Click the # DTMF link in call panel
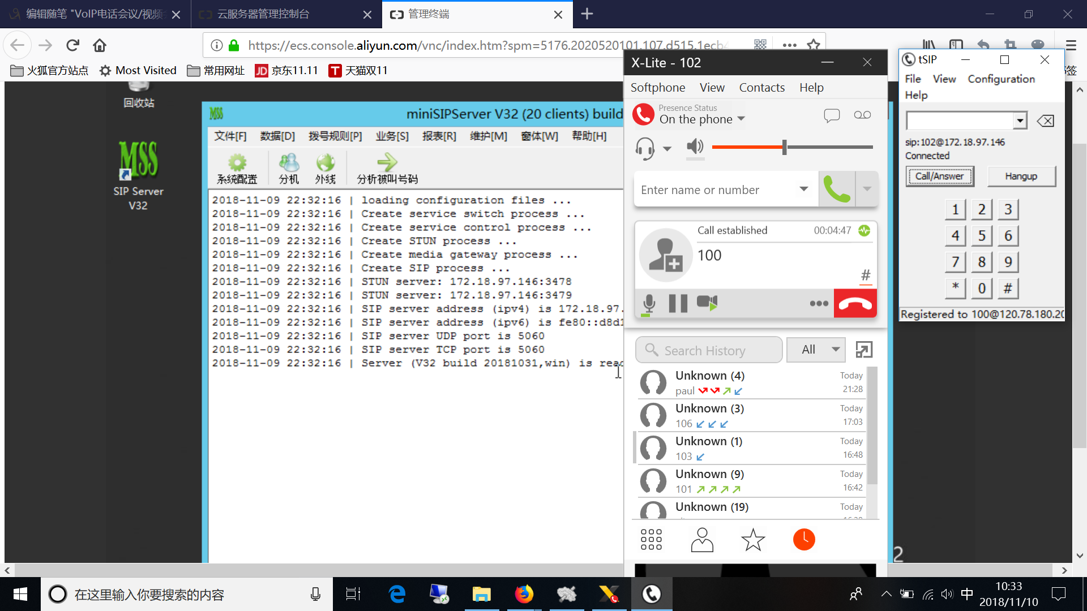The height and width of the screenshot is (611, 1087). (x=866, y=276)
